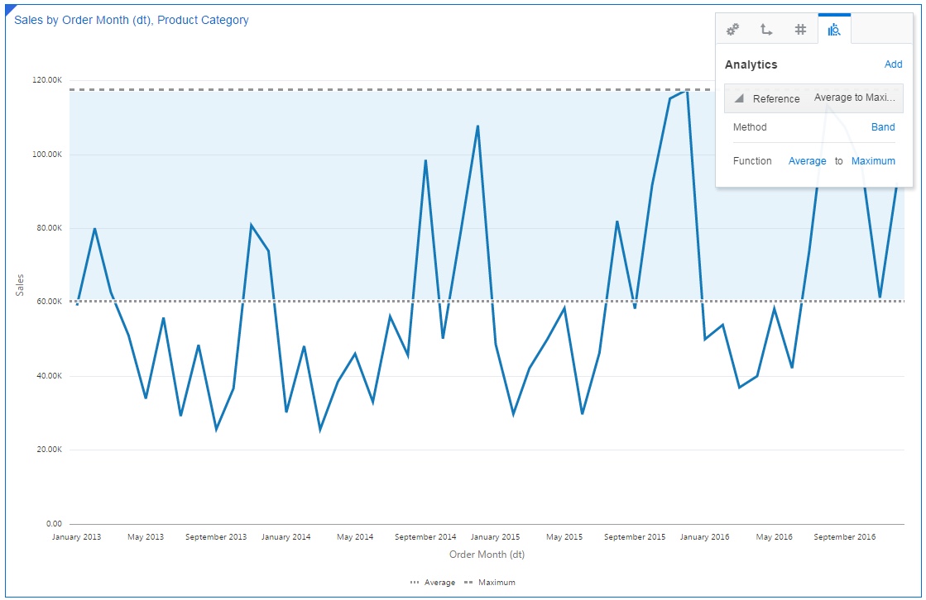The image size is (926, 600).
Task: Switch to the Axis properties tab
Action: (765, 29)
